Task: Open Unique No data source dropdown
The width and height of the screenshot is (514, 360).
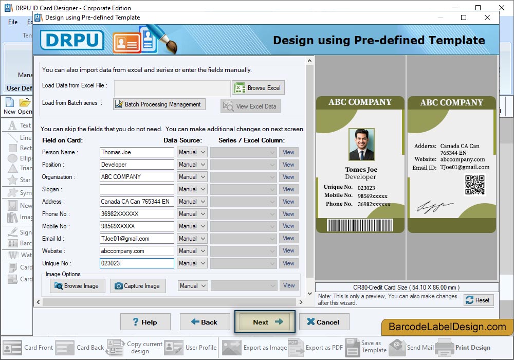Action: pos(192,263)
